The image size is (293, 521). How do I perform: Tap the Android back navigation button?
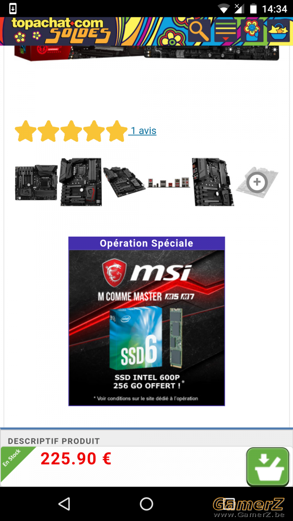(64, 504)
